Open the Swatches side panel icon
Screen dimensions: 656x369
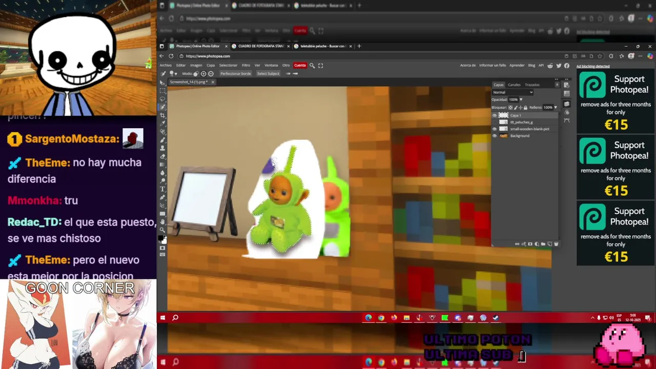(566, 94)
